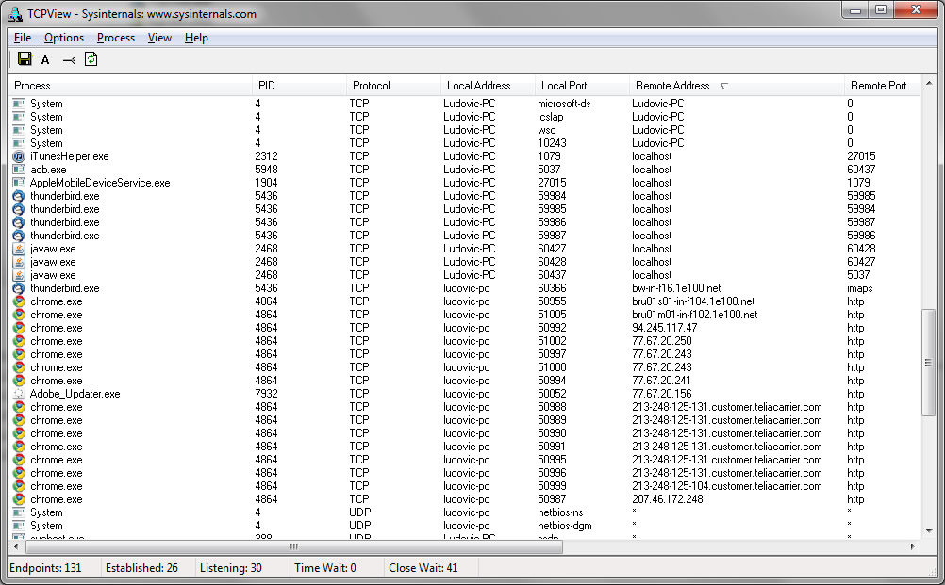Viewport: 945px width, 585px height.
Task: Click chrome.exe icon with local port 50955
Action: click(x=19, y=301)
